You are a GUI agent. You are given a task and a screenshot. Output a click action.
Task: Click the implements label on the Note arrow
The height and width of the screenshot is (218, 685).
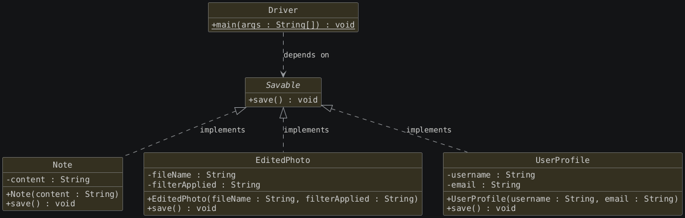[222, 130]
